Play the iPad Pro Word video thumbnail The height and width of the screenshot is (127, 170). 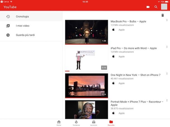point(86,59)
